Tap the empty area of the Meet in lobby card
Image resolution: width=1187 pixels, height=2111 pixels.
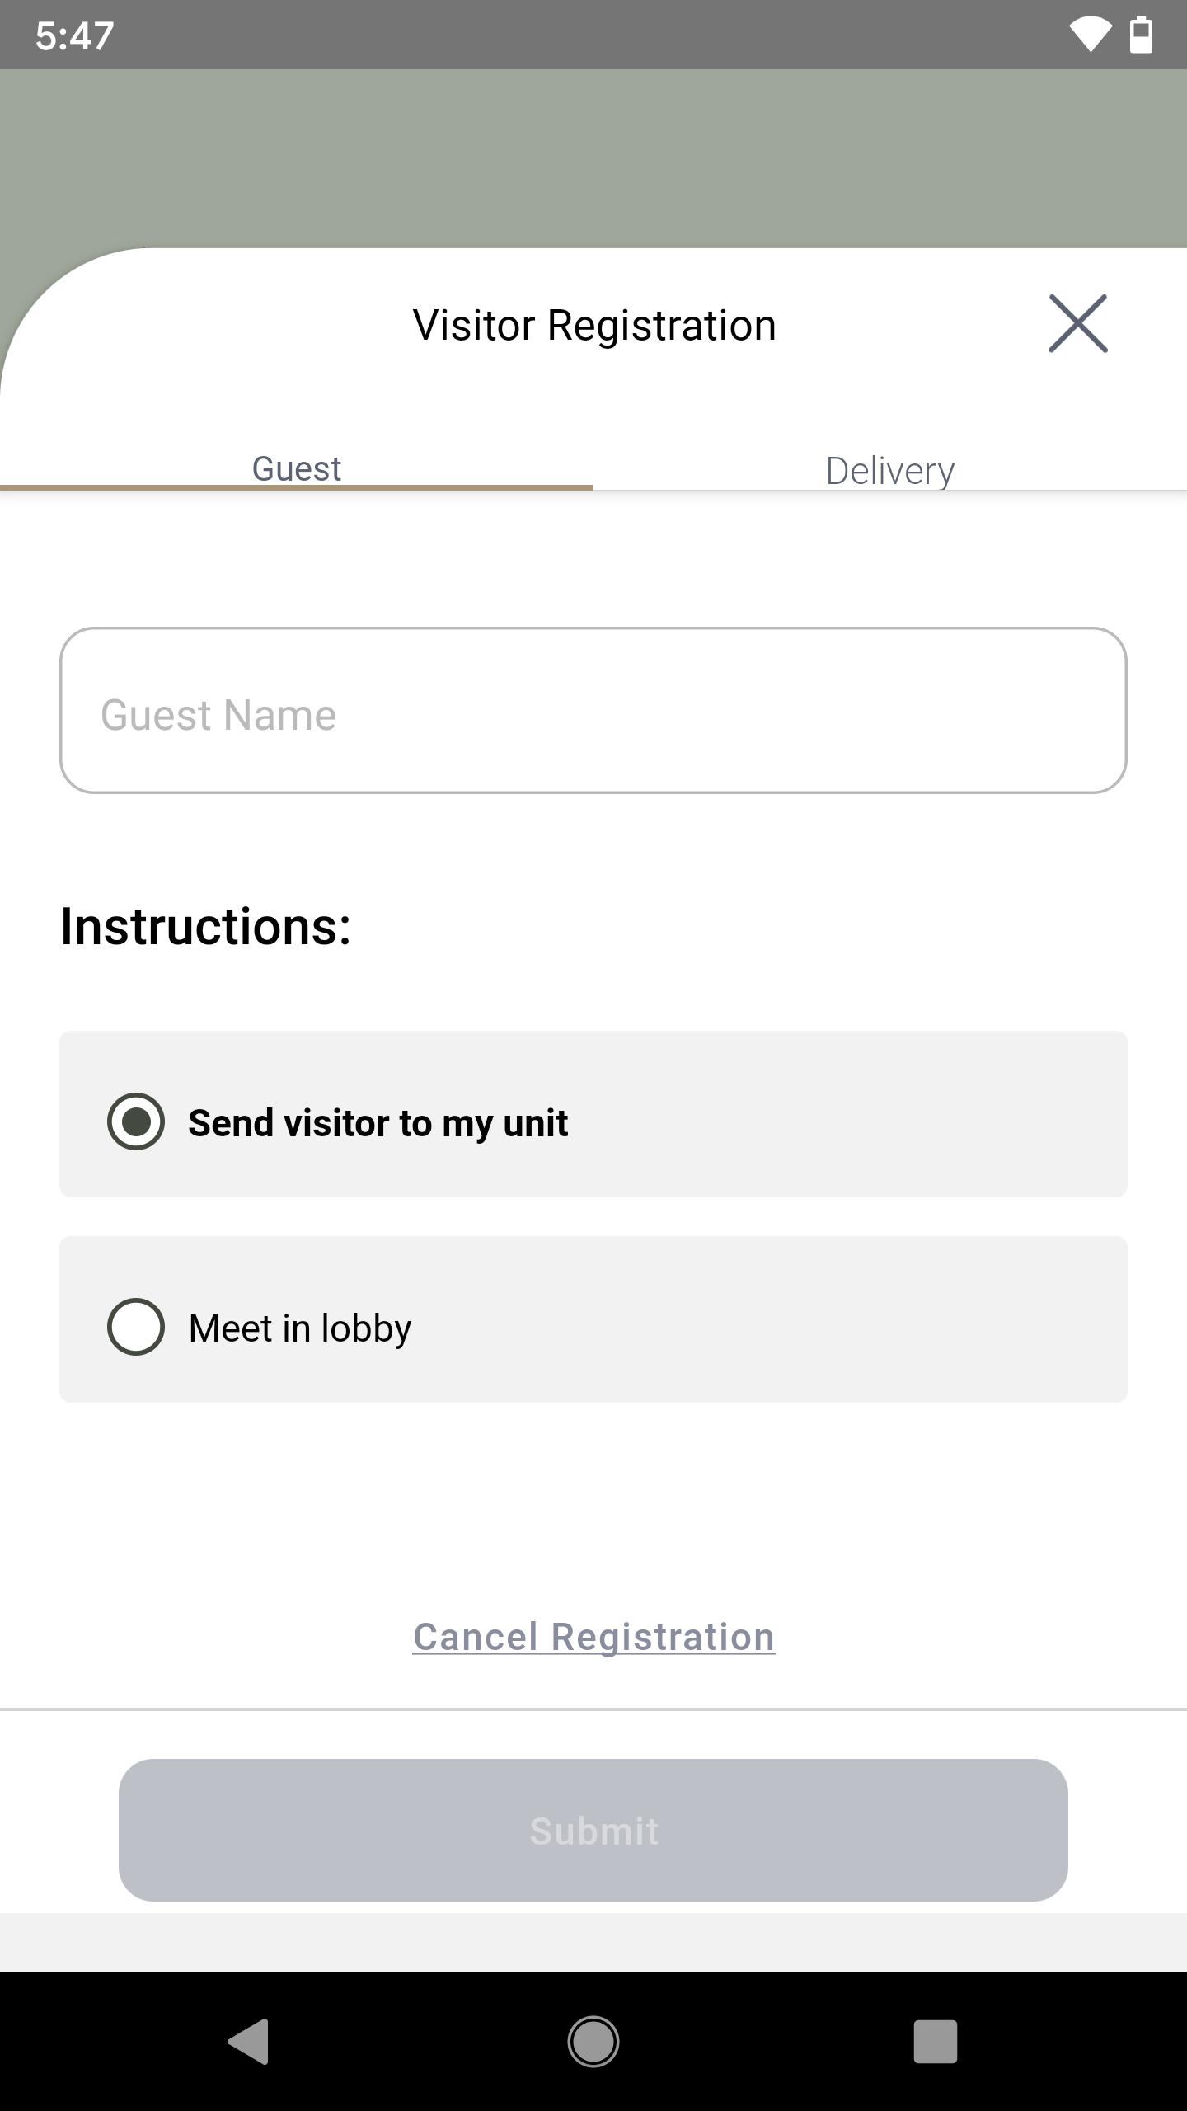tap(767, 1319)
